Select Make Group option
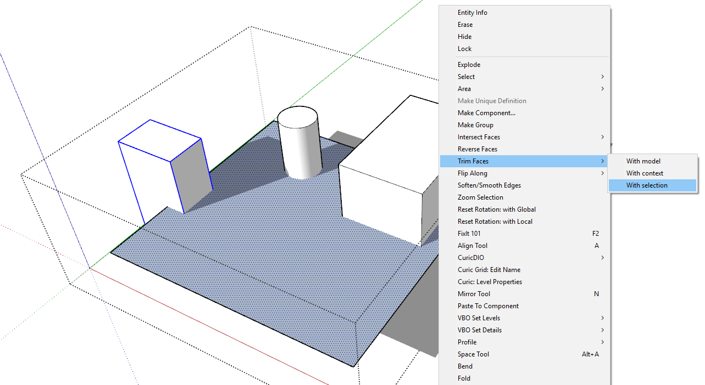This screenshot has height=385, width=705. tap(476, 125)
